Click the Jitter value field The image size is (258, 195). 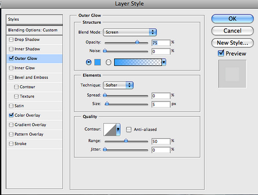coord(161,150)
